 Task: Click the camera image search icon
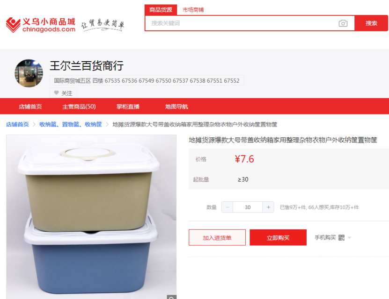[343, 23]
